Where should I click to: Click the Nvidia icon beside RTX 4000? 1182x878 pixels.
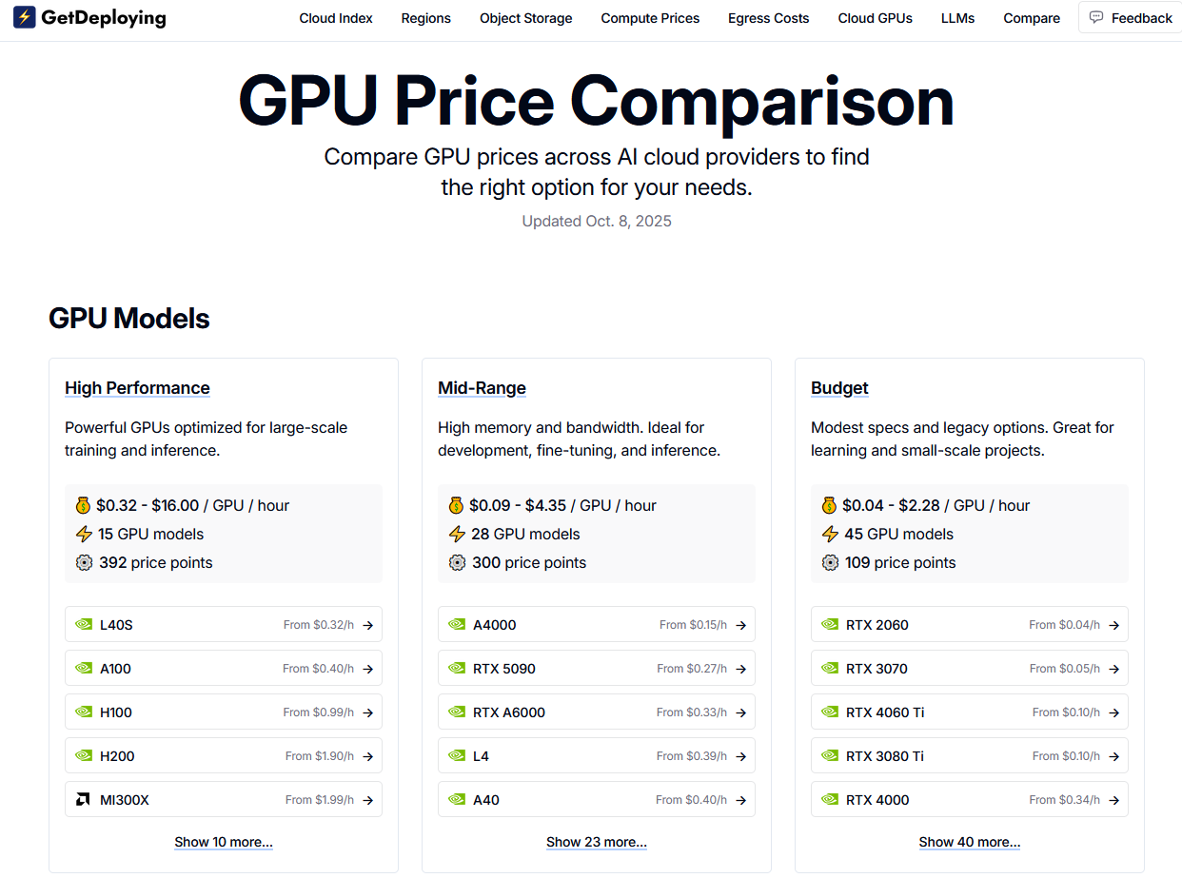(830, 800)
